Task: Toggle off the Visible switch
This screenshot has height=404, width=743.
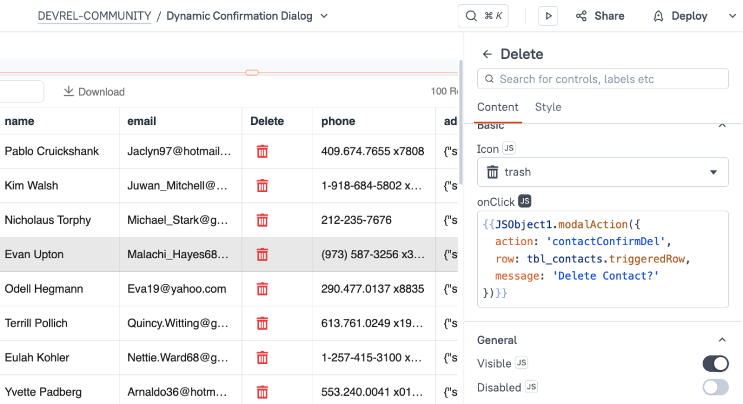Action: click(x=715, y=363)
